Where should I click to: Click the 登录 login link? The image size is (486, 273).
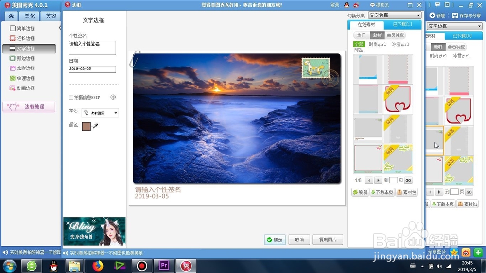(x=335, y=5)
